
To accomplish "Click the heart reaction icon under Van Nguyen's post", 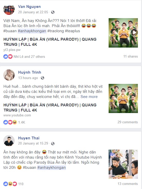I will (10, 57).
